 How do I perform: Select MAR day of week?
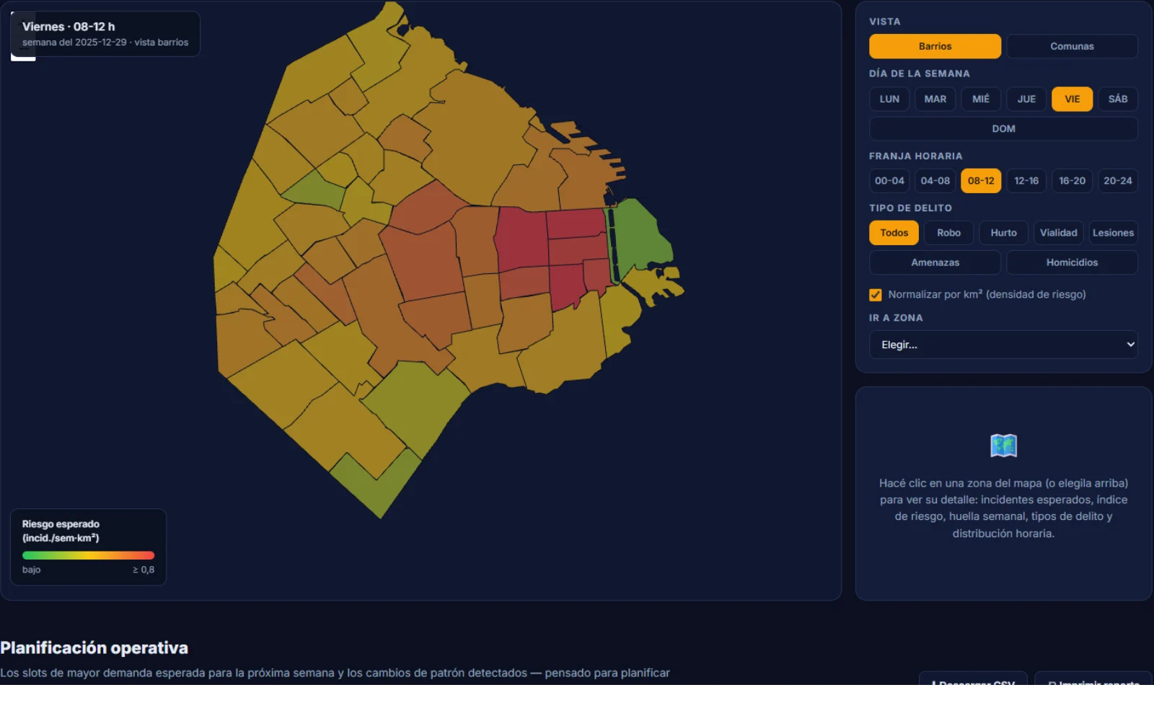(x=935, y=99)
